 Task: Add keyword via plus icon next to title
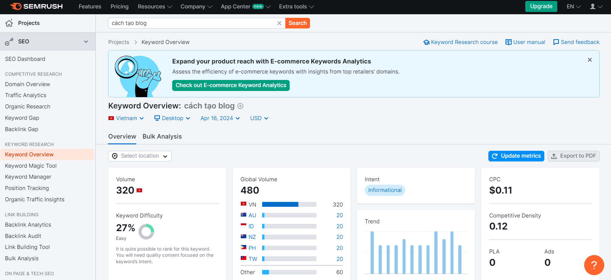(x=240, y=106)
